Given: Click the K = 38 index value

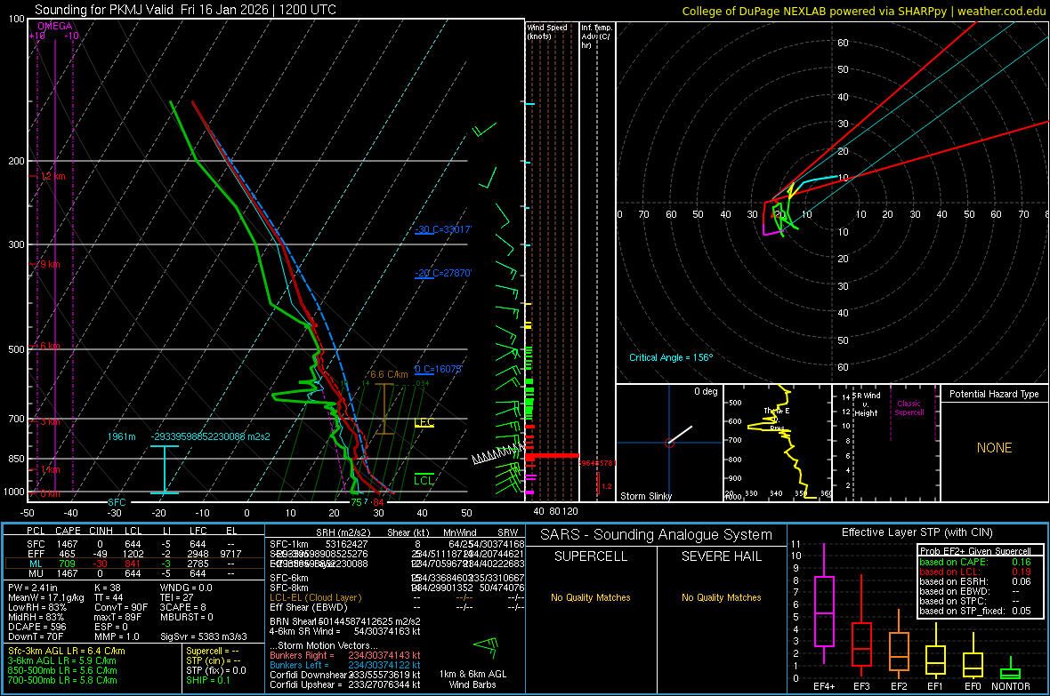Looking at the screenshot, I should click(x=108, y=588).
